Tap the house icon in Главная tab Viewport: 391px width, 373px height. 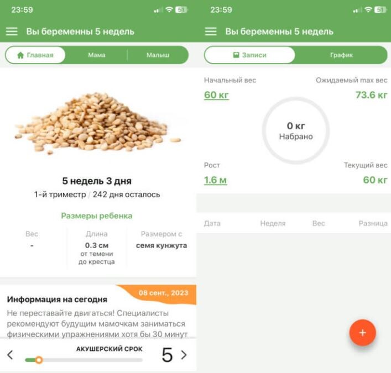(20, 55)
